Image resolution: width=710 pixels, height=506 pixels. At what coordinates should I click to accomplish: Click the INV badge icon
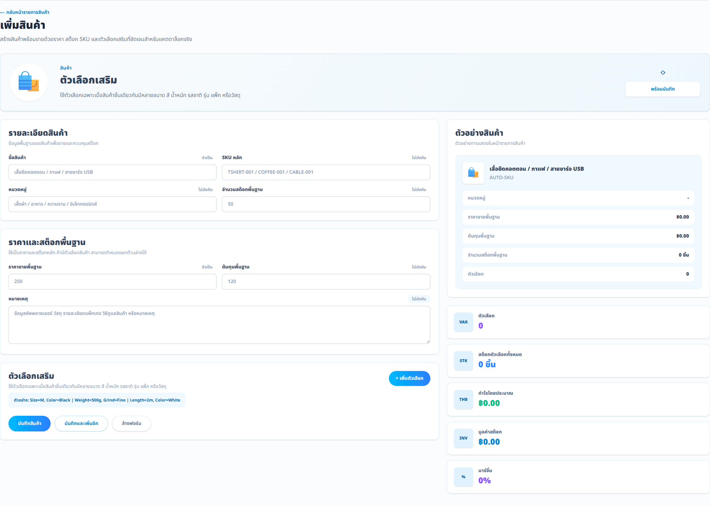coord(463,438)
